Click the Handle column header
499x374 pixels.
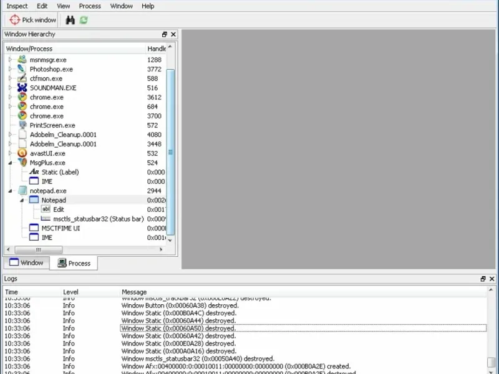click(156, 49)
